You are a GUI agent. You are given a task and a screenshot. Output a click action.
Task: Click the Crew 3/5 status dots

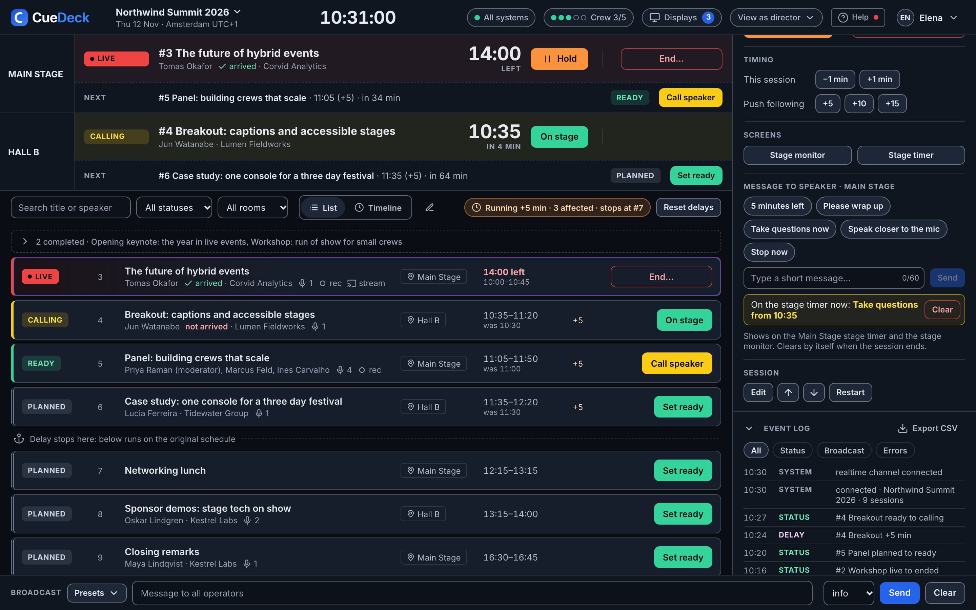click(x=568, y=17)
